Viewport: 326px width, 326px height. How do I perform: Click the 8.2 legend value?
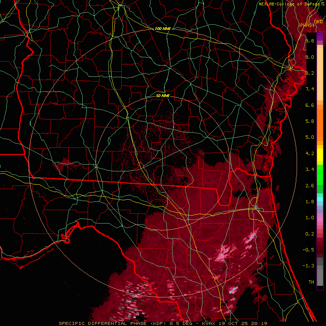310,73
